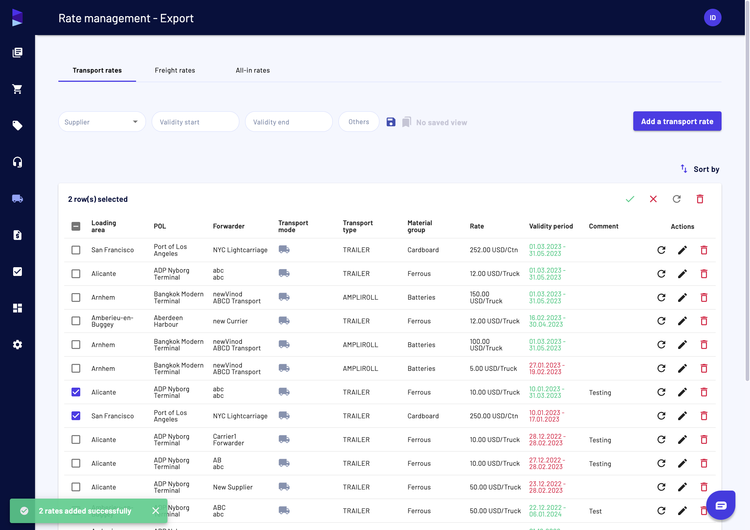This screenshot has height=530, width=750.
Task: Switch to the Transport rates tab
Action: point(97,70)
